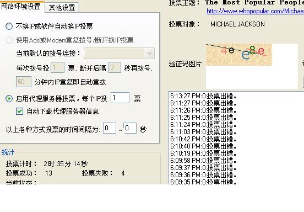
Task: Select log entry 6:11:26 PM:0:投票出错
Action: pyautogui.click(x=203, y=110)
